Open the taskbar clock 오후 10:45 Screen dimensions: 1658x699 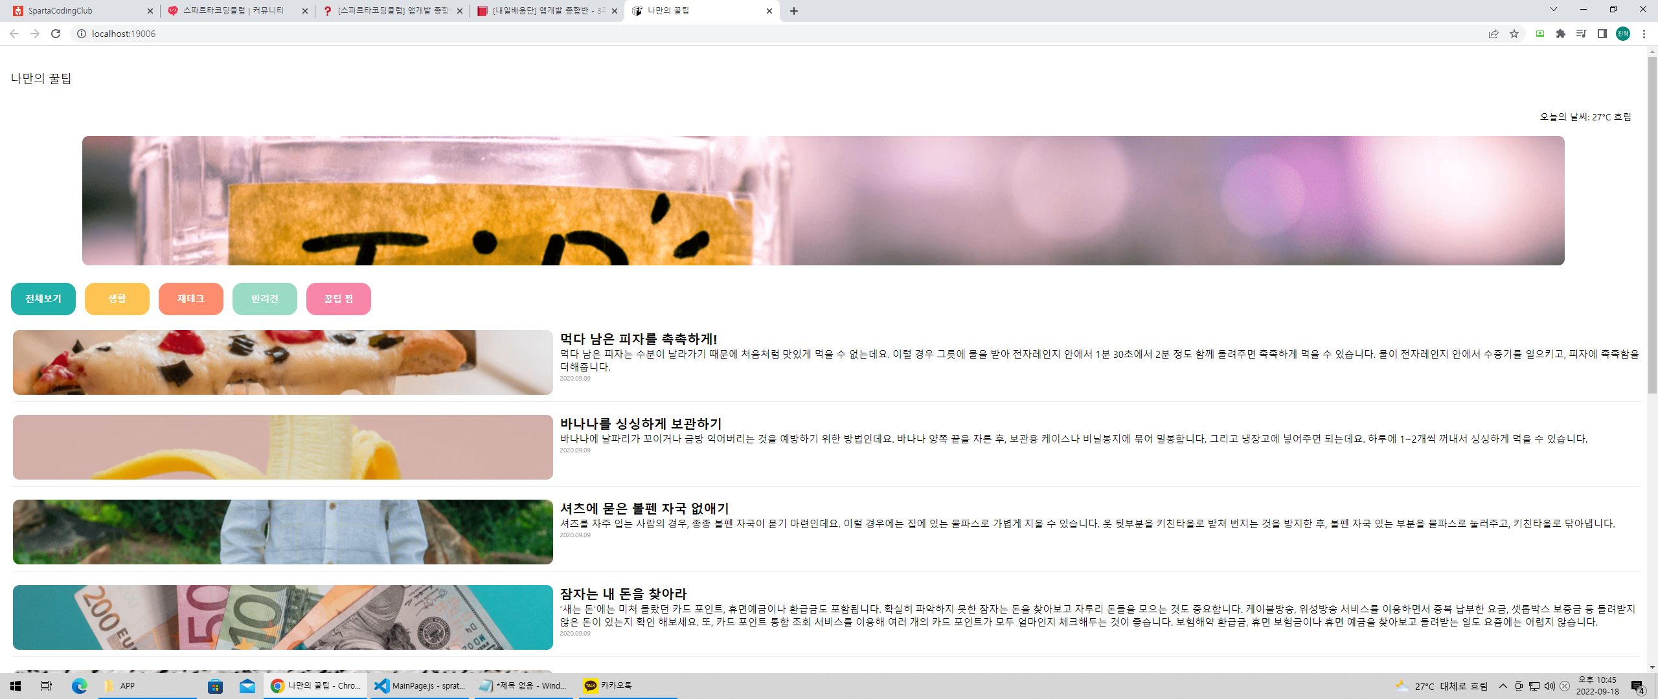click(x=1597, y=686)
